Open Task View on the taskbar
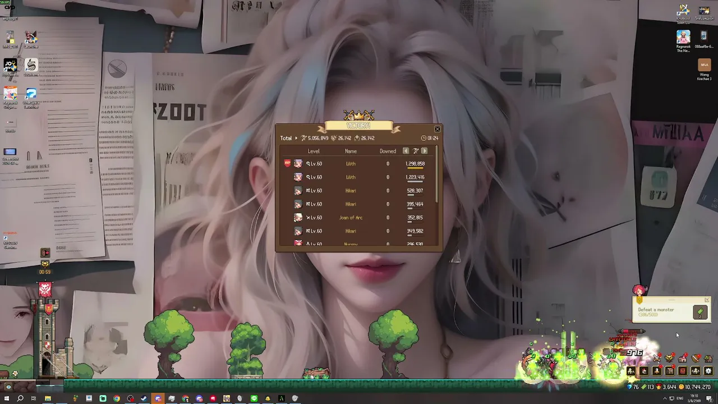718x404 pixels. 34,398
